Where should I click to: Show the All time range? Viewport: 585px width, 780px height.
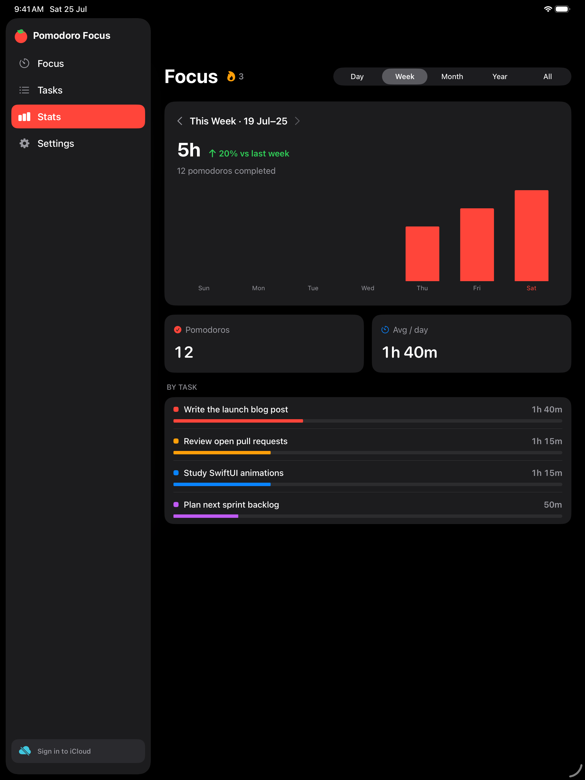(x=547, y=77)
